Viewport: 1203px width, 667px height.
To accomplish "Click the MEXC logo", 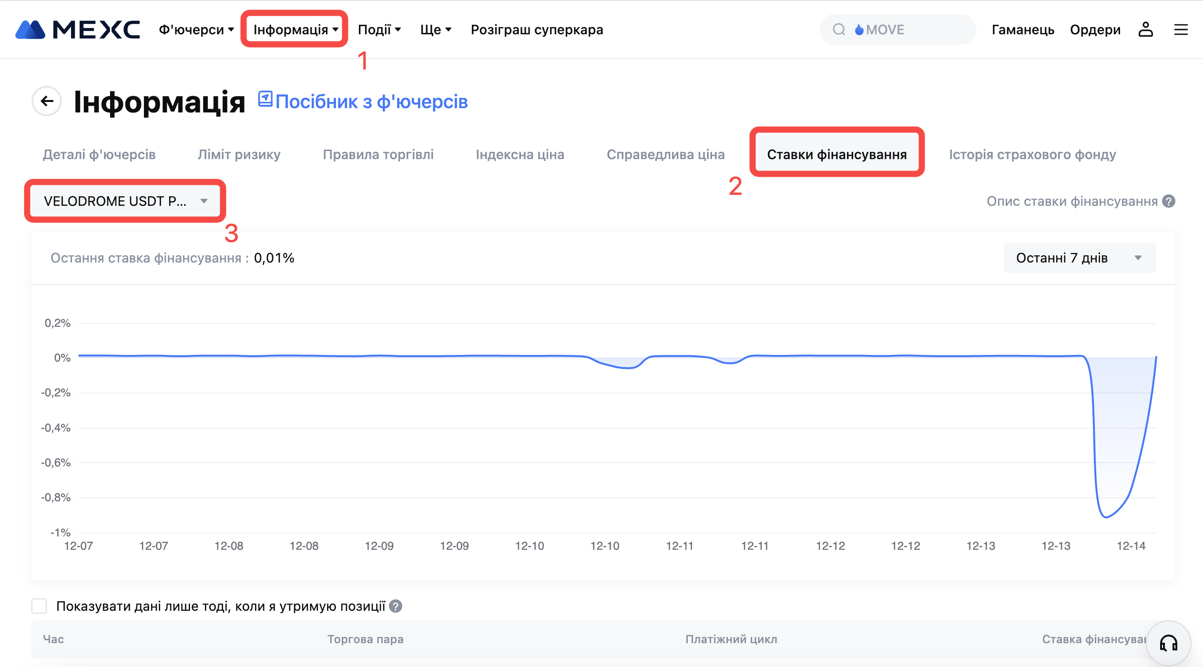I will pyautogui.click(x=78, y=30).
